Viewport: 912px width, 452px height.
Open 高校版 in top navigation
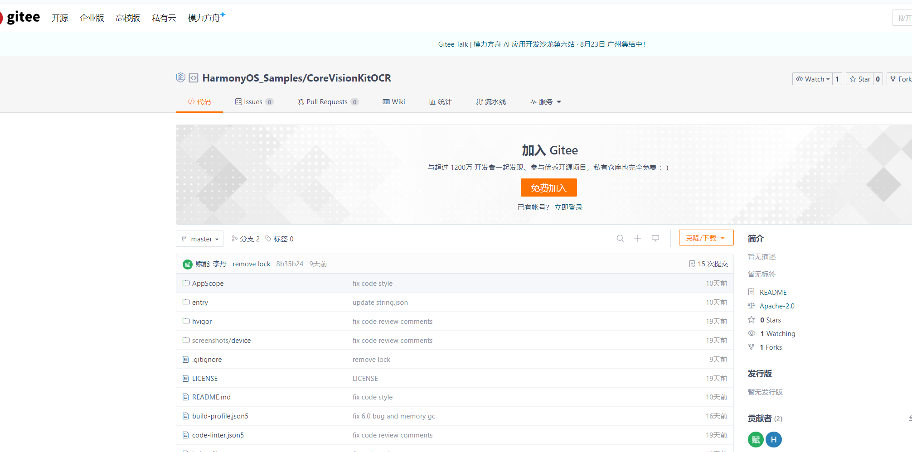128,18
